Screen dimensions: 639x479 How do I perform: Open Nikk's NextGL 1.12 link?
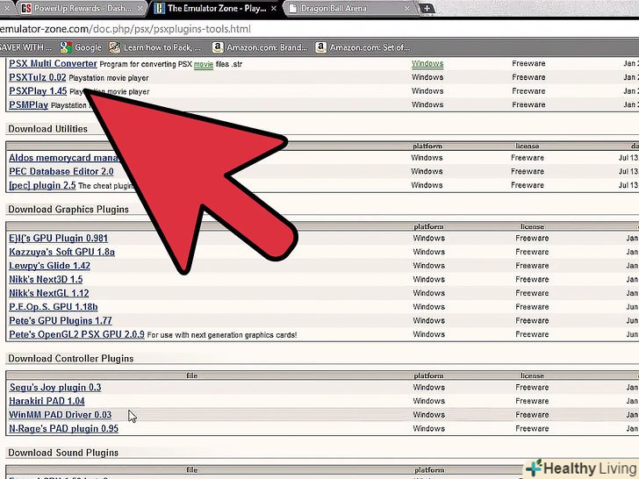[x=49, y=293]
